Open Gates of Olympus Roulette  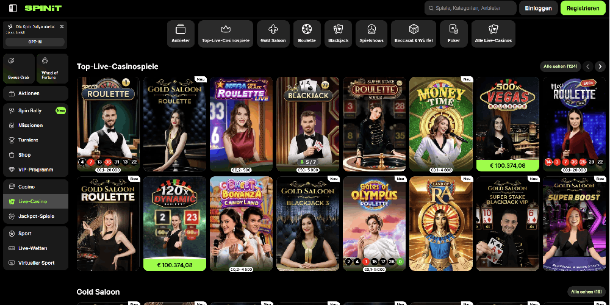[x=375, y=224]
